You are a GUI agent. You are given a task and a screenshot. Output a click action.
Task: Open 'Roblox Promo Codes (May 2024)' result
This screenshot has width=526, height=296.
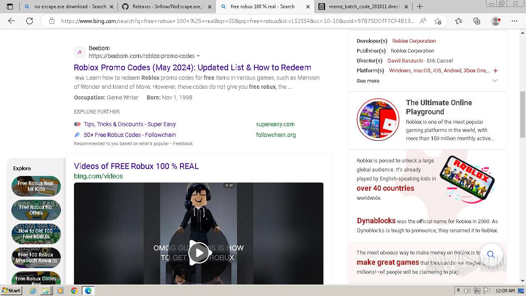192,67
